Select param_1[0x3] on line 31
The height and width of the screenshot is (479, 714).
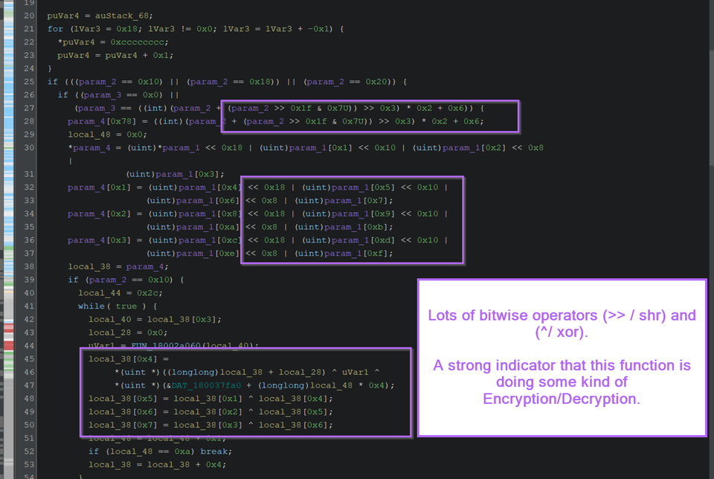pos(187,174)
